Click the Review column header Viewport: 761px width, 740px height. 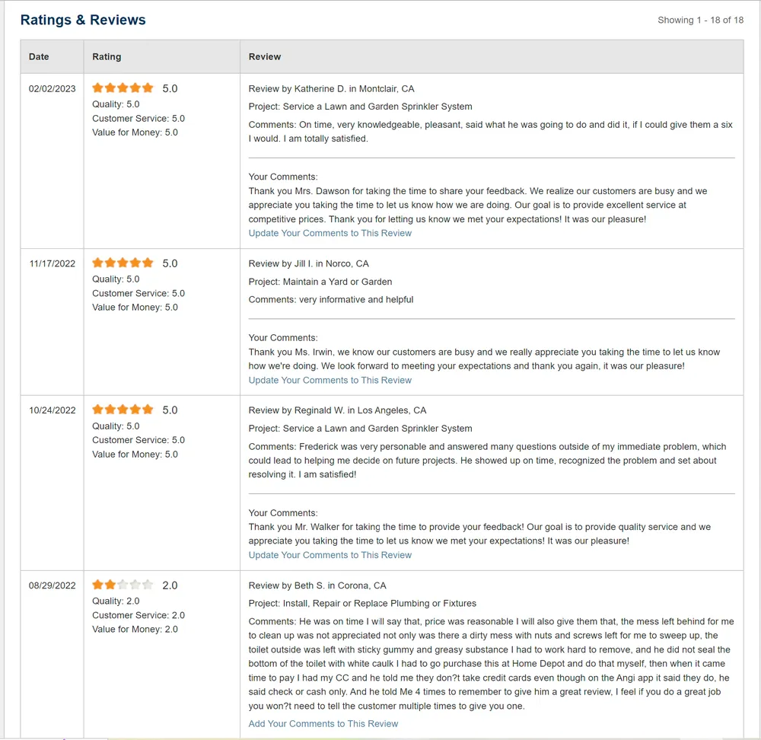(x=265, y=57)
